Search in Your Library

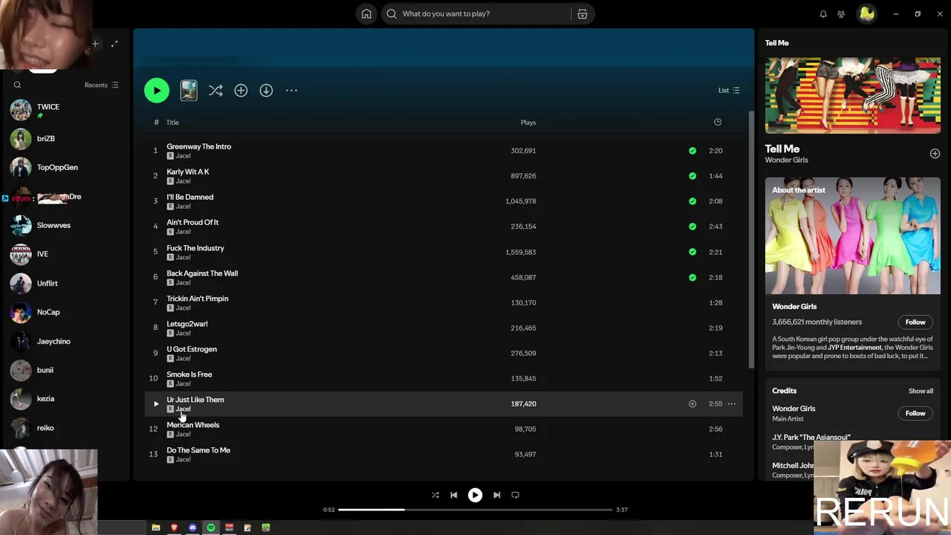pyautogui.click(x=17, y=85)
